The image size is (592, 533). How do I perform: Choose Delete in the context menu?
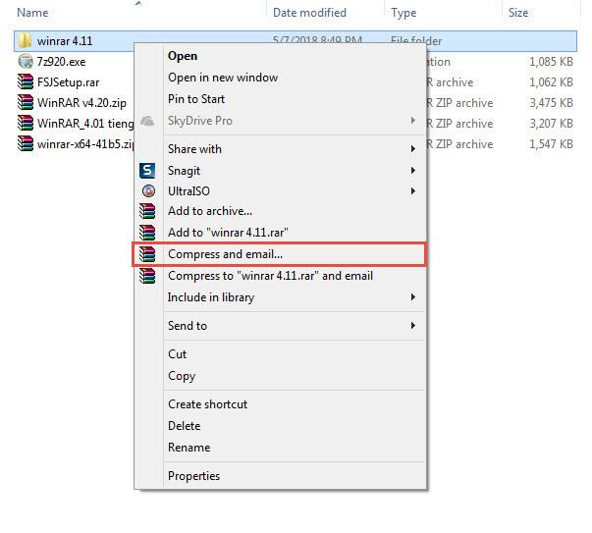[280, 426]
